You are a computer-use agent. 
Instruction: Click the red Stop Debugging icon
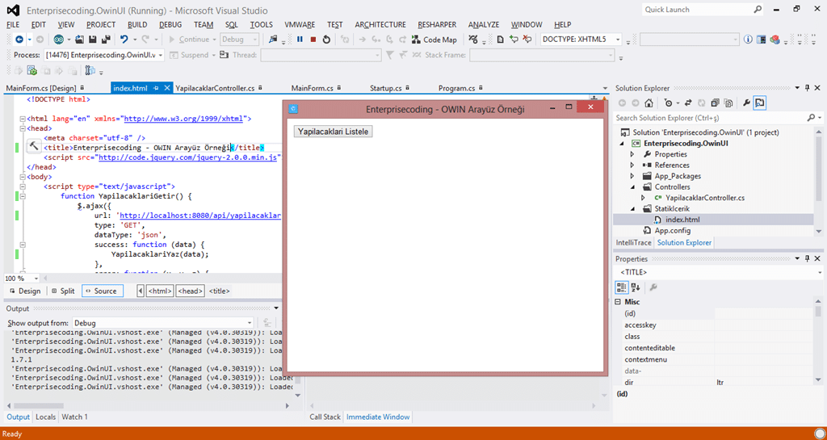(313, 40)
